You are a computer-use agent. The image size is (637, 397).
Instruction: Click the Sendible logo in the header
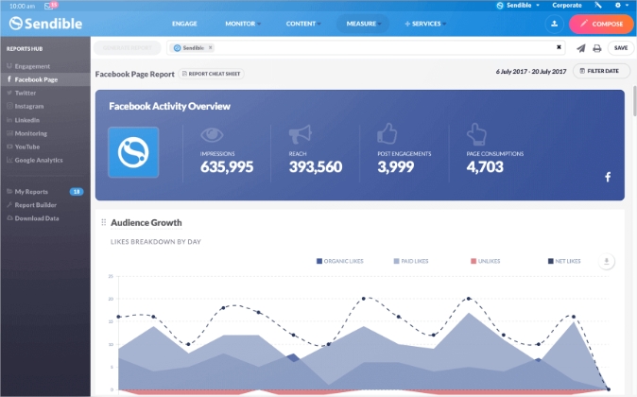coord(45,24)
